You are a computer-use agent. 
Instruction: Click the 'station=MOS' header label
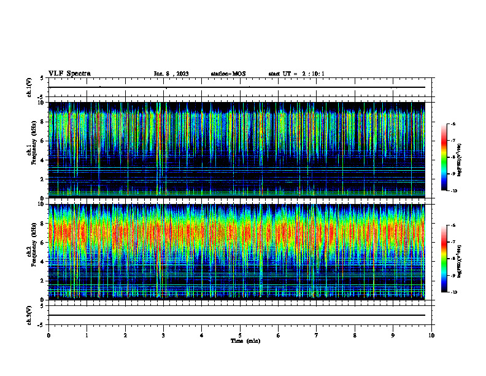pyautogui.click(x=228, y=74)
